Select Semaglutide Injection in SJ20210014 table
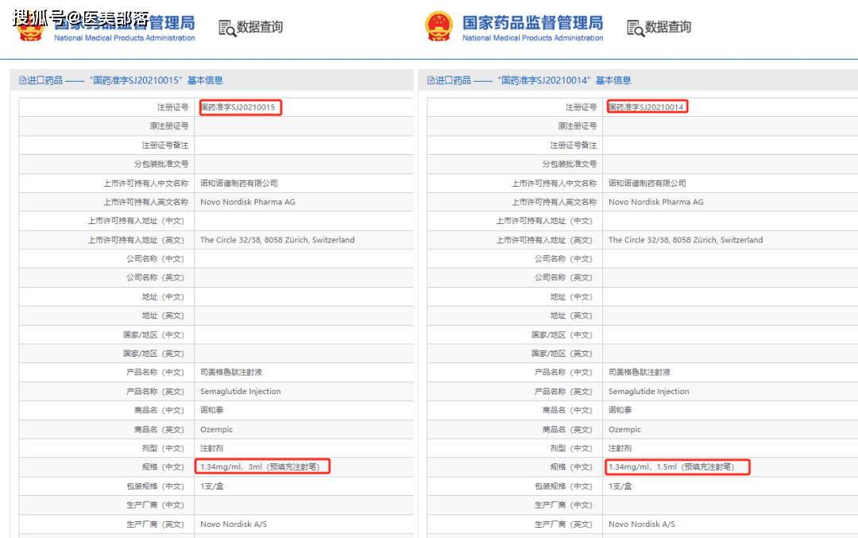The height and width of the screenshot is (538, 858). click(x=648, y=391)
